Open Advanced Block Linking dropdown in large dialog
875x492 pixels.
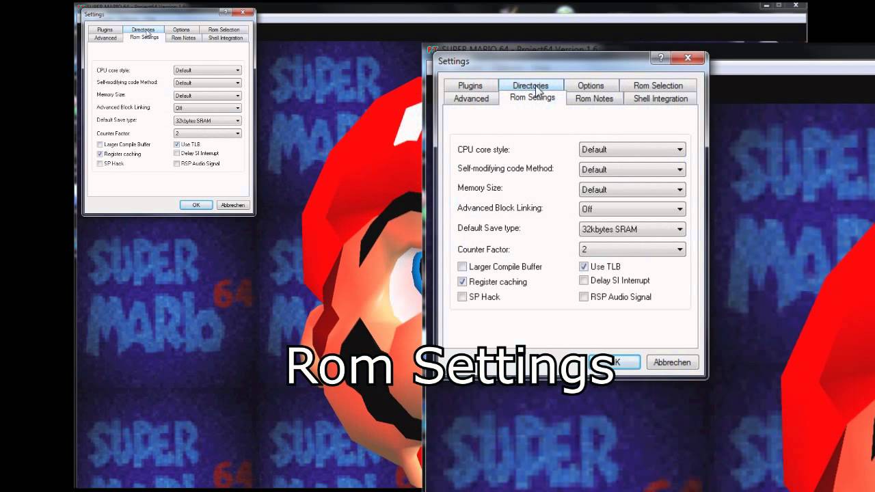[632, 209]
